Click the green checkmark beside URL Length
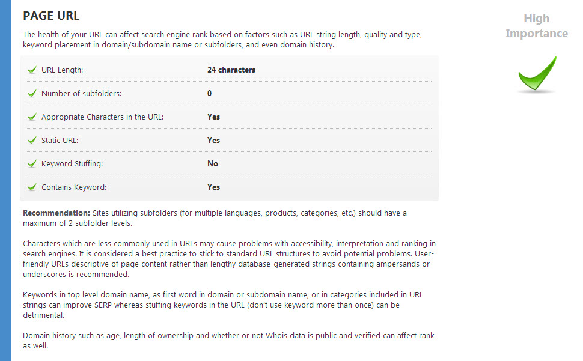This screenshot has width=583, height=361. tap(32, 70)
